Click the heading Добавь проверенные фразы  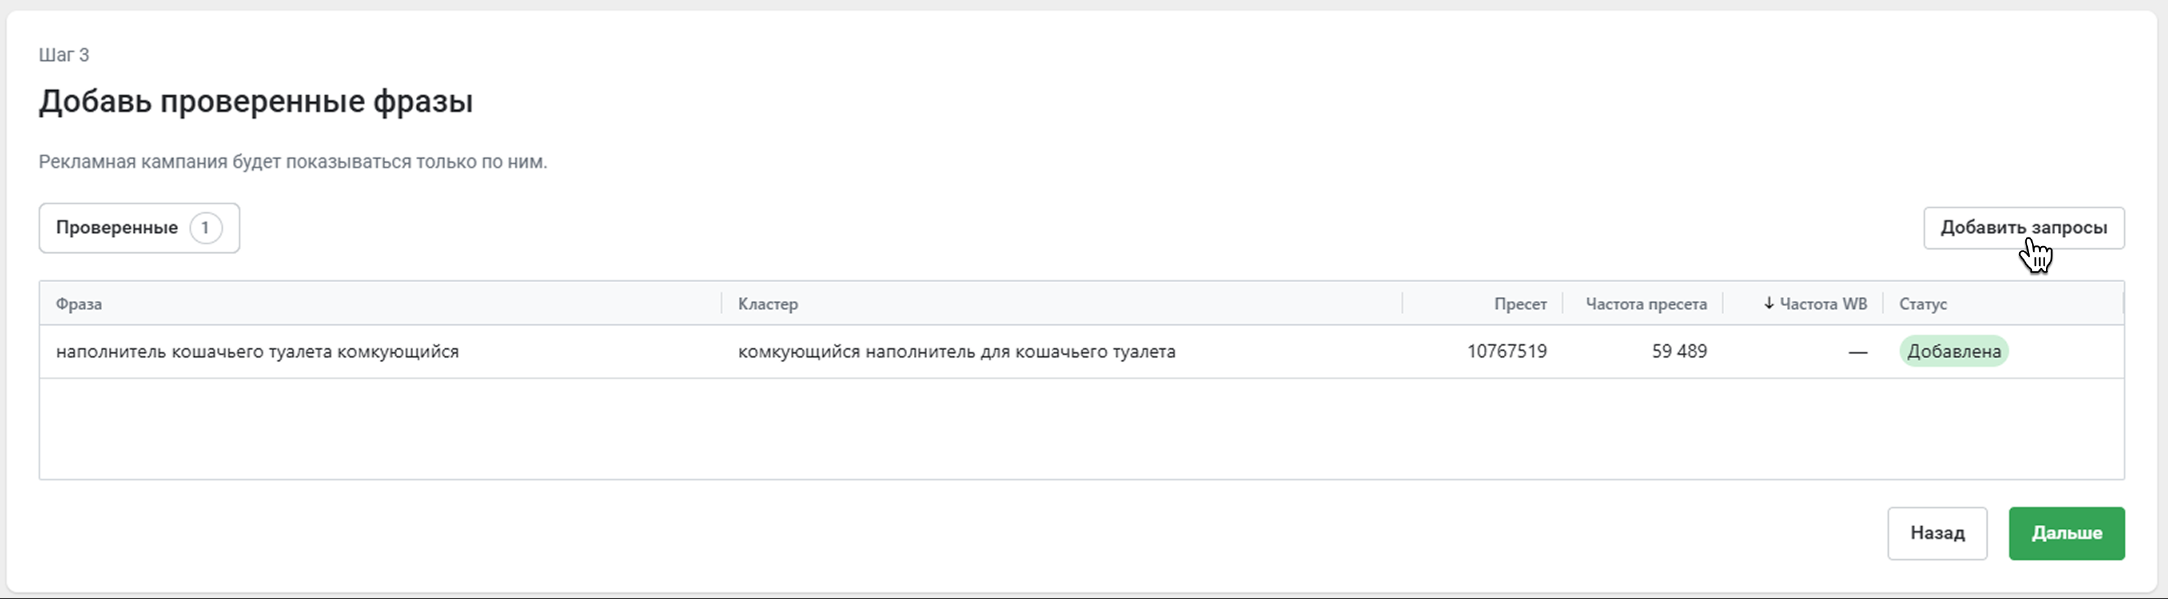tap(256, 102)
